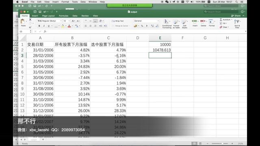
Task: Add a new sheet with plus button
Action: tap(43, 140)
